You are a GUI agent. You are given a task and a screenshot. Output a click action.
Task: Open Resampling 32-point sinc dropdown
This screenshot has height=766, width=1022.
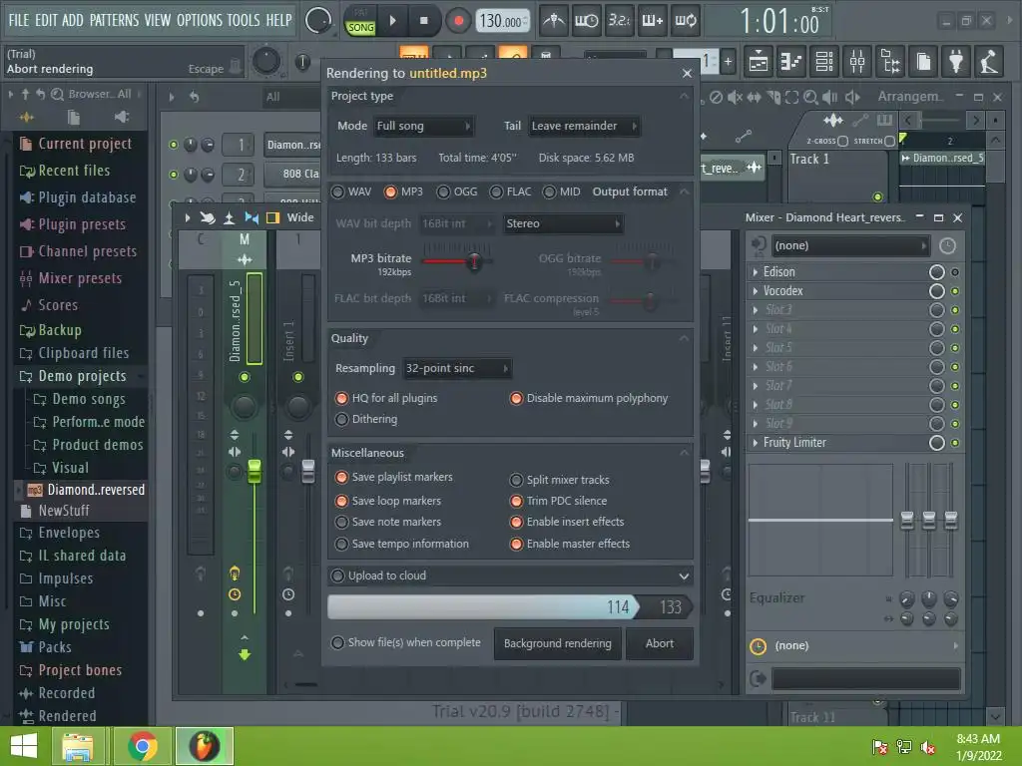point(457,369)
